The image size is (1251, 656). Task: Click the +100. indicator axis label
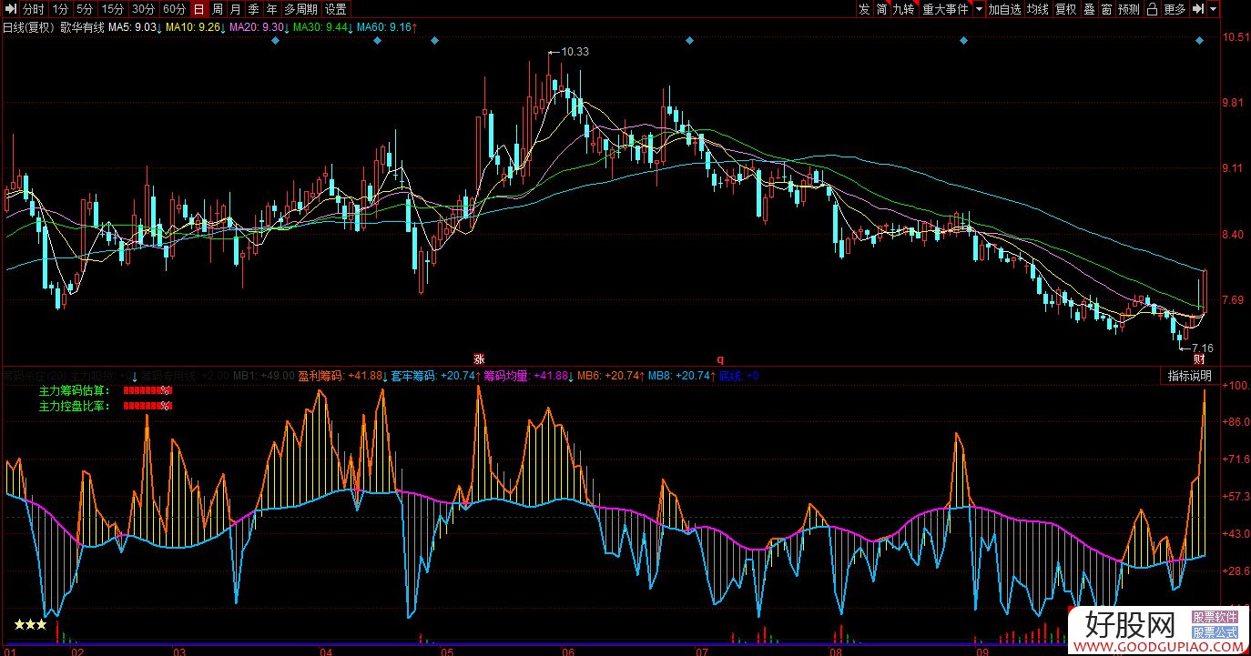coord(1235,386)
